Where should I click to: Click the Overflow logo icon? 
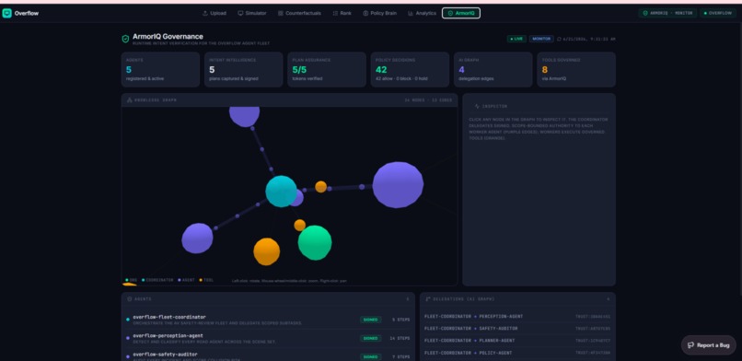coord(7,13)
